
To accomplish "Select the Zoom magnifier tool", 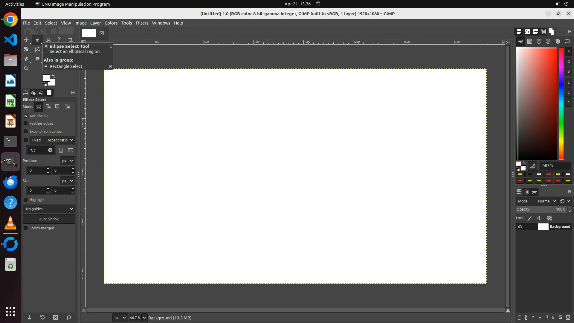I will (26, 68).
